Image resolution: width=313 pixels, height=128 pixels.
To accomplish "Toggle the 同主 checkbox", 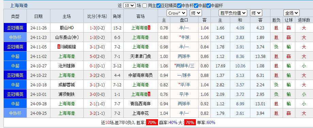I will [x=145, y=5].
